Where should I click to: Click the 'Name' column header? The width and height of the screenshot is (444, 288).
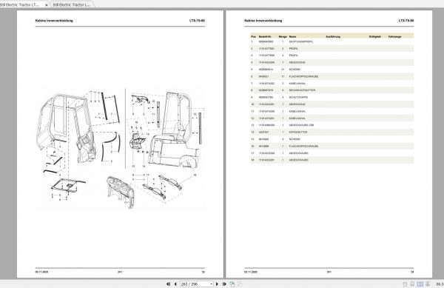tap(292, 36)
